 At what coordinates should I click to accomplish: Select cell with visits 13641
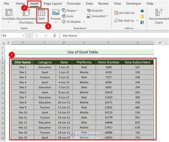coord(108,107)
